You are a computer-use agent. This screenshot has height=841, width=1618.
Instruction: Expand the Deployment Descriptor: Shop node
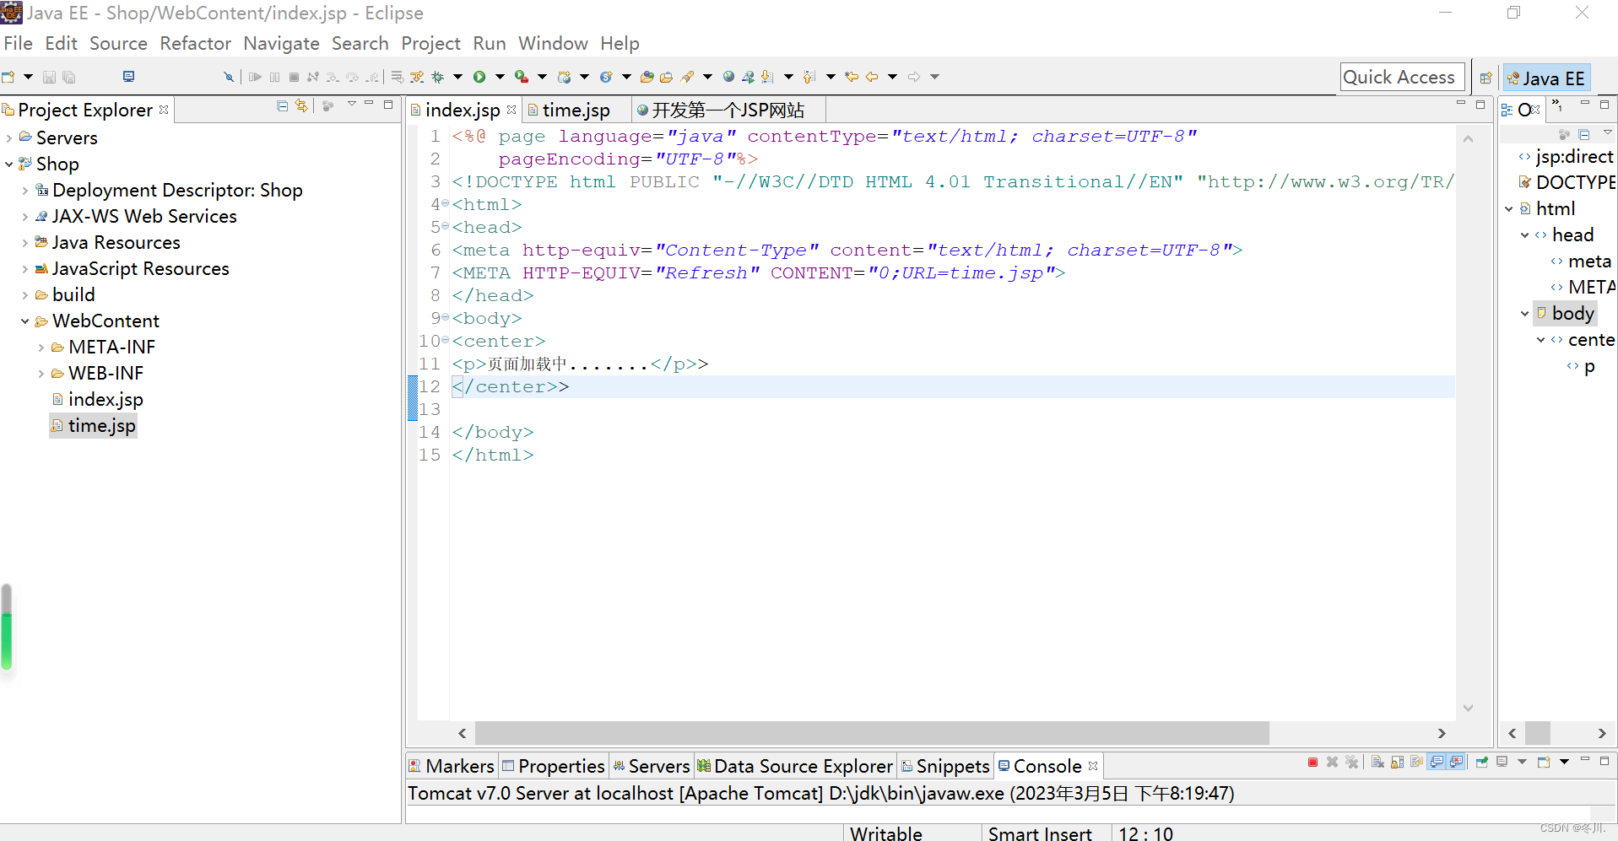click(x=25, y=190)
